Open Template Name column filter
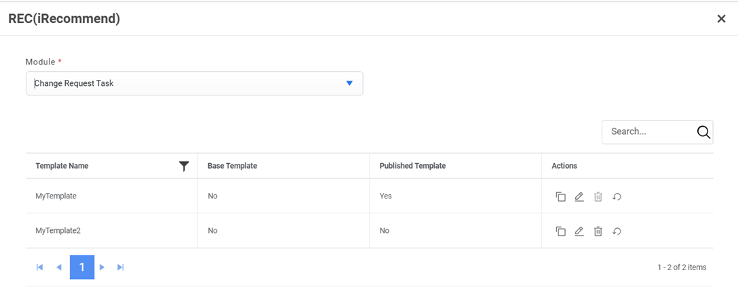The width and height of the screenshot is (738, 304). pyautogui.click(x=184, y=166)
